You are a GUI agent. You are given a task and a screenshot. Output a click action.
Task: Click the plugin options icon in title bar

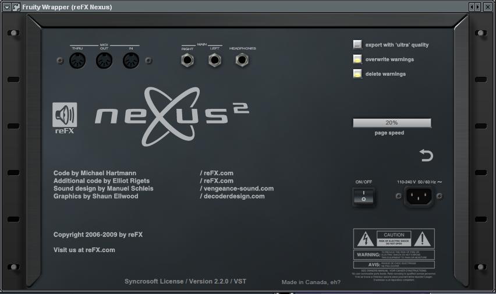(16, 7)
